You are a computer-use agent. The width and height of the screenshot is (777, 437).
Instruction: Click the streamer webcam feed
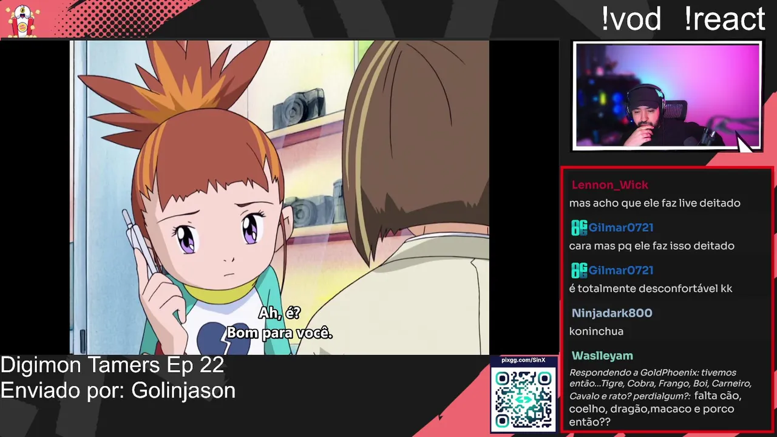click(x=667, y=96)
